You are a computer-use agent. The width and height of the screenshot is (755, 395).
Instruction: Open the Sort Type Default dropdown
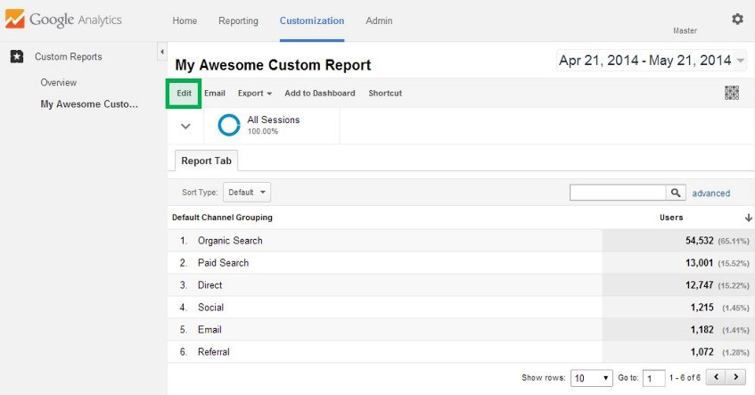pos(247,193)
